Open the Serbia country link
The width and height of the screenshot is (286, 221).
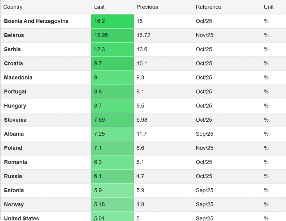tap(12, 49)
